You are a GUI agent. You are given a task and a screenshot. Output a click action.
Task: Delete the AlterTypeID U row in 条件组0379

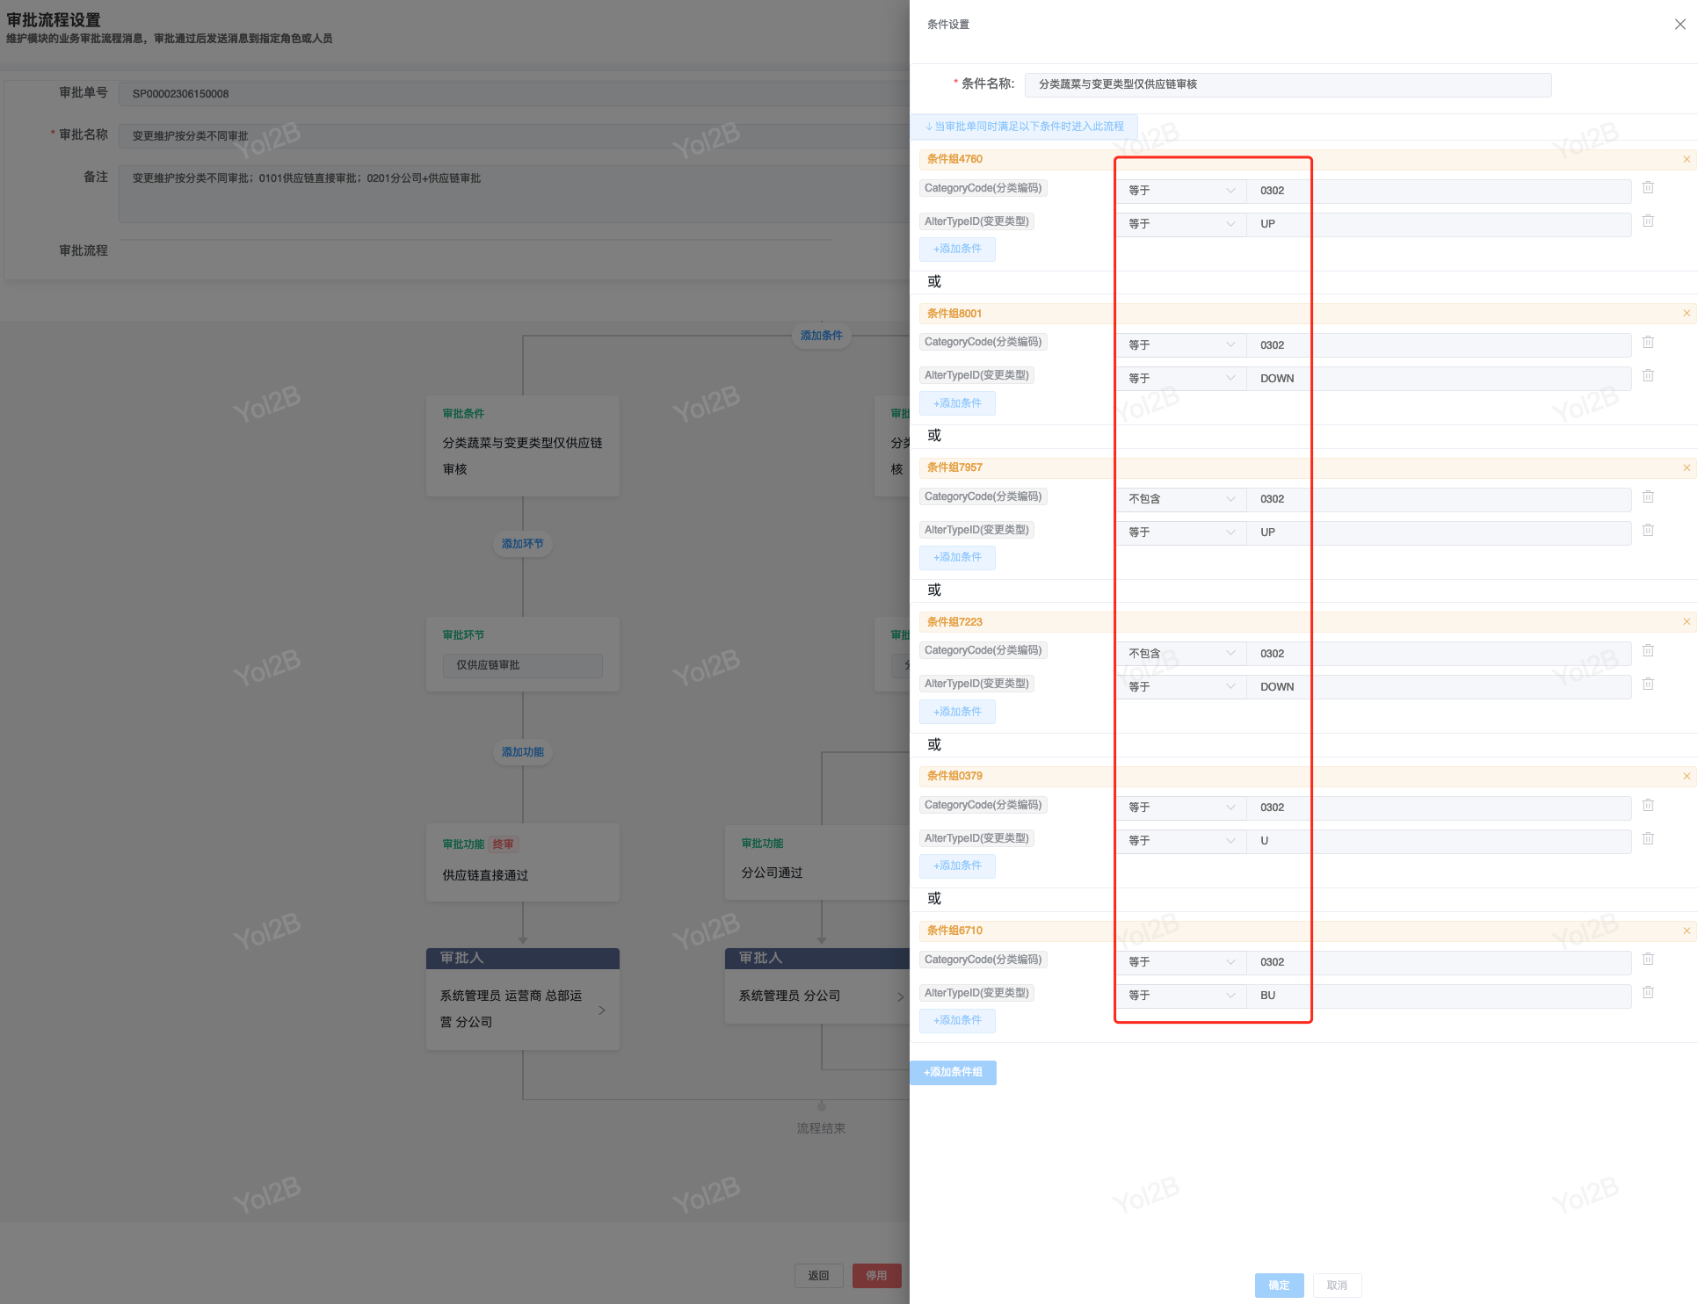1648,839
